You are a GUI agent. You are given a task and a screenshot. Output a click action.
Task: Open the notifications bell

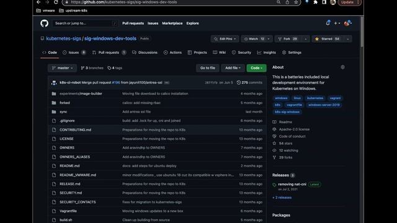328,23
